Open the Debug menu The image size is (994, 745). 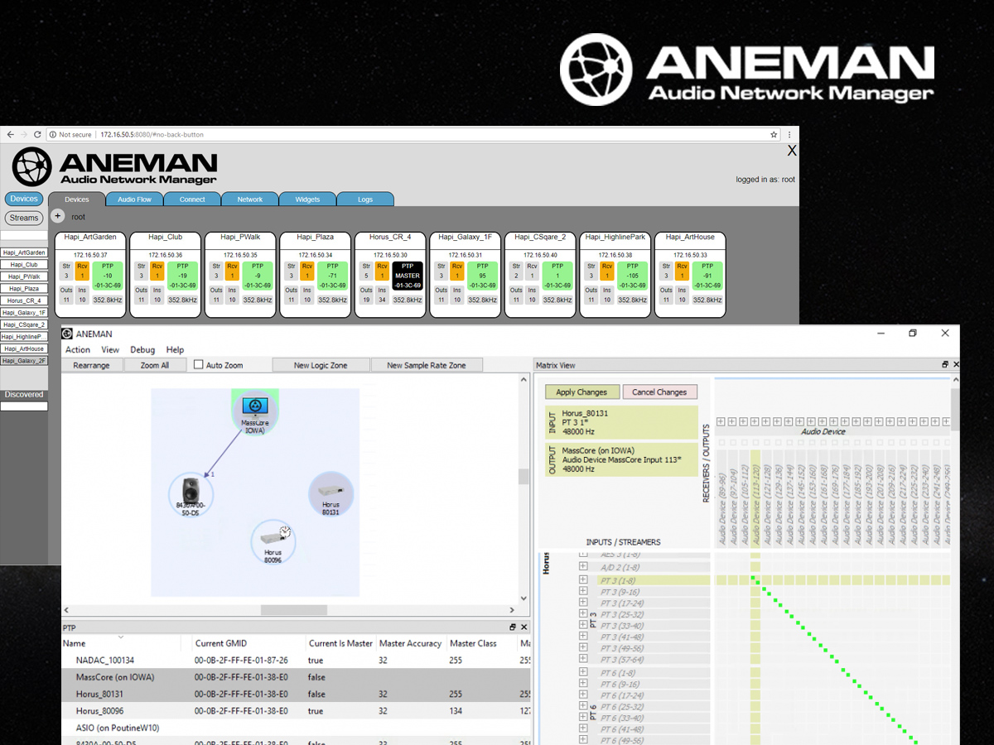[142, 350]
